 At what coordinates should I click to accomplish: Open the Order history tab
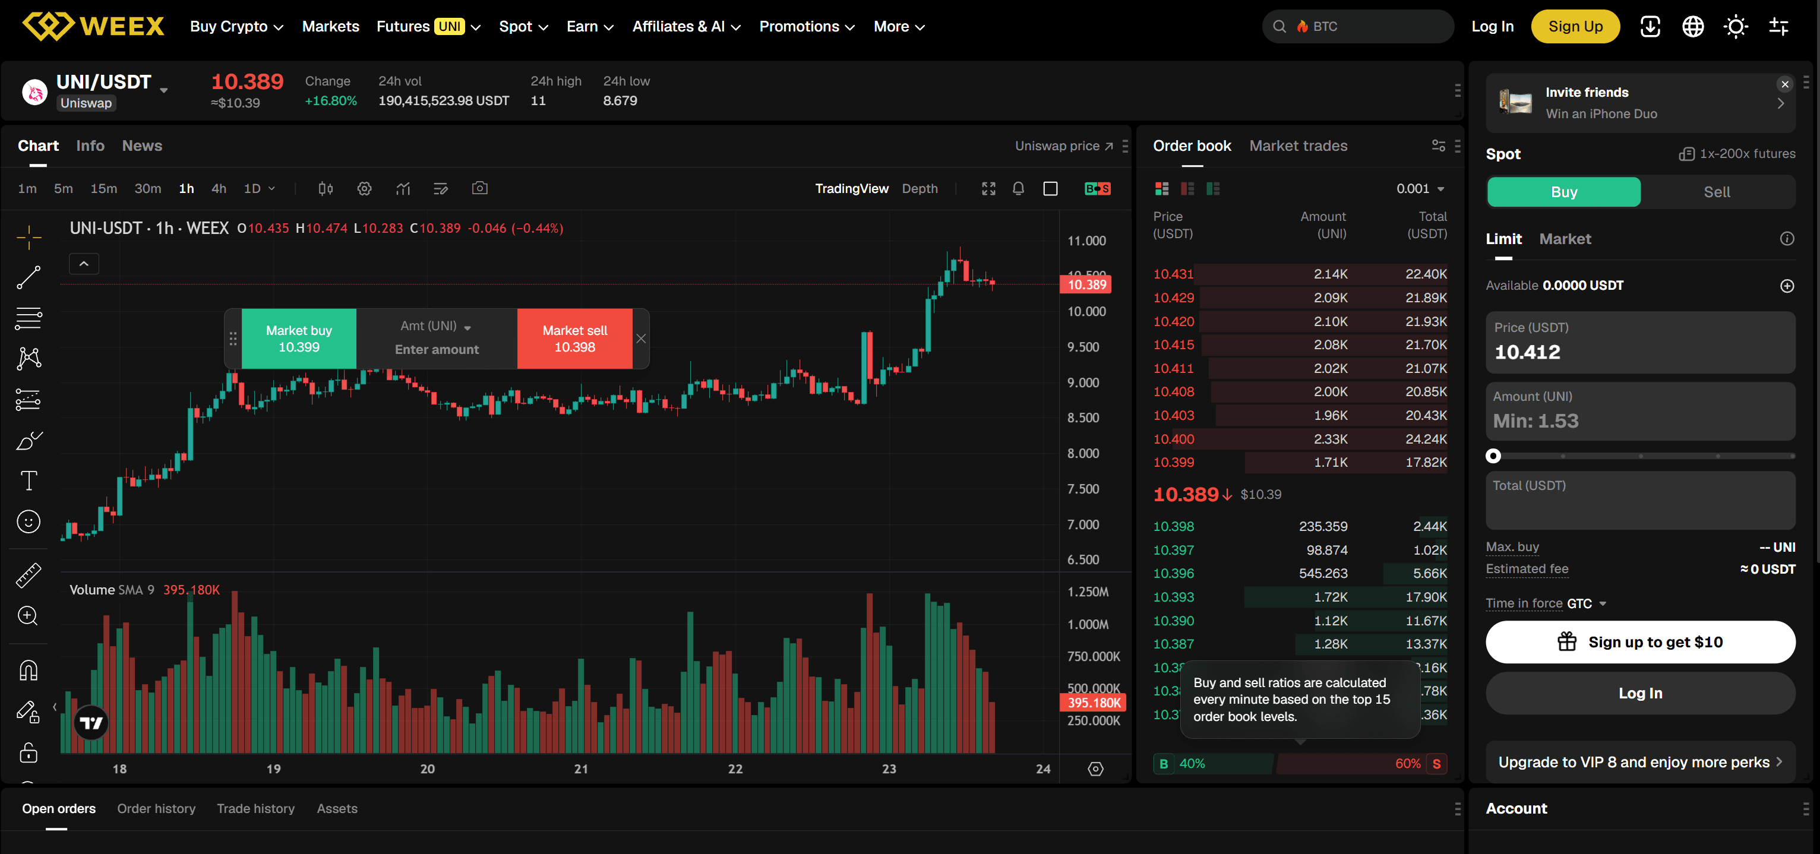click(156, 809)
